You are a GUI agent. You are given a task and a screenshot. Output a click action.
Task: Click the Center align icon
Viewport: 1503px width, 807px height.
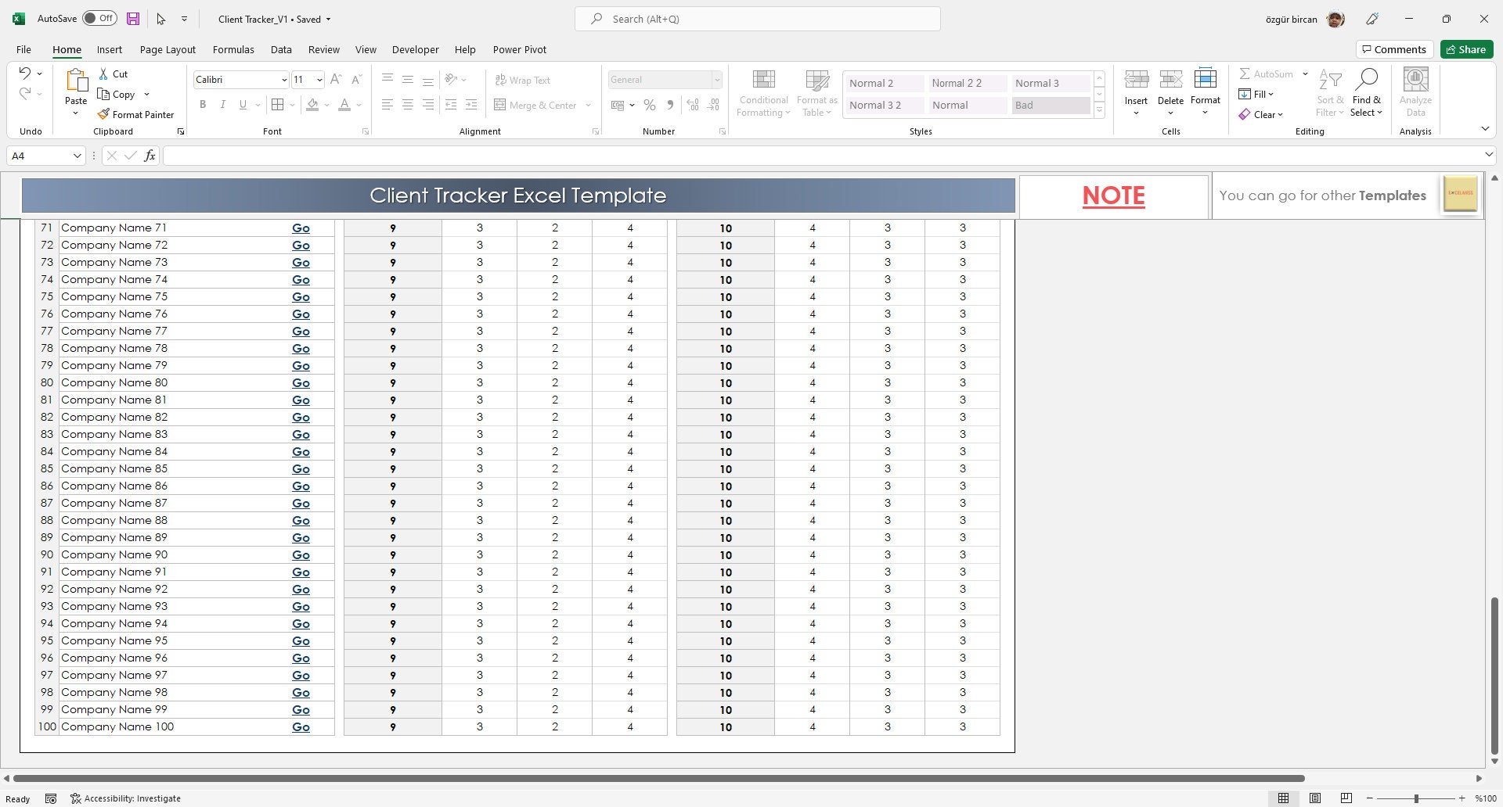click(407, 105)
